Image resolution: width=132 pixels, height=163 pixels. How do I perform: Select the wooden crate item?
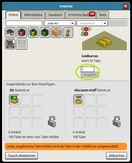pos(56,33)
